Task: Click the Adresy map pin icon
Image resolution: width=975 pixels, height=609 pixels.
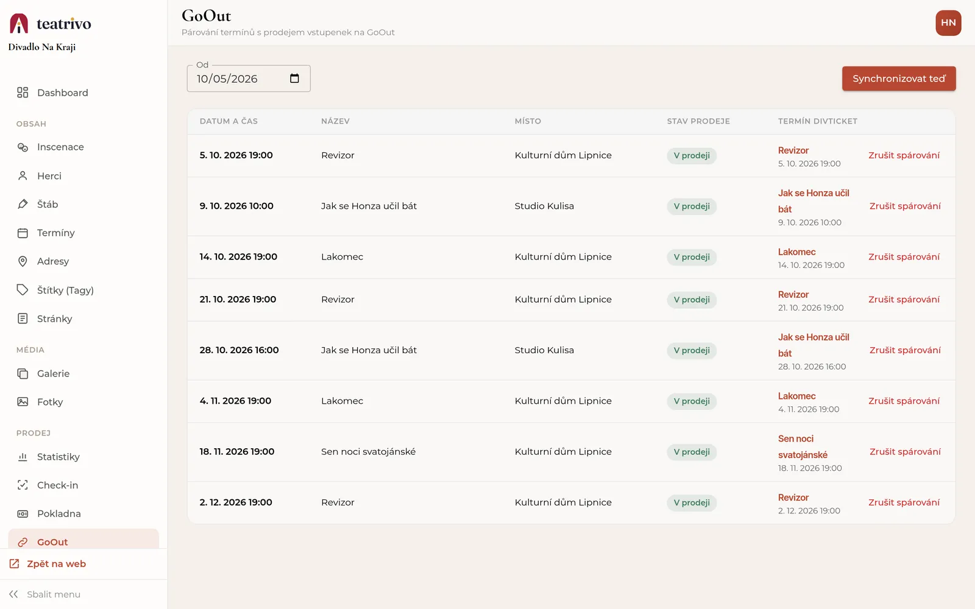Action: (23, 261)
